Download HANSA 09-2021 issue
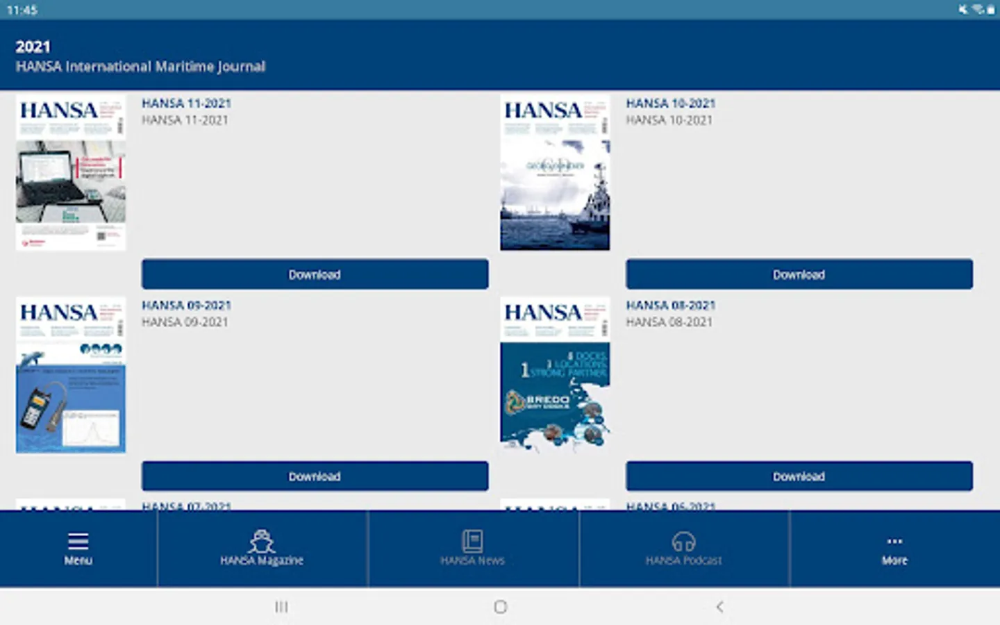 (315, 476)
